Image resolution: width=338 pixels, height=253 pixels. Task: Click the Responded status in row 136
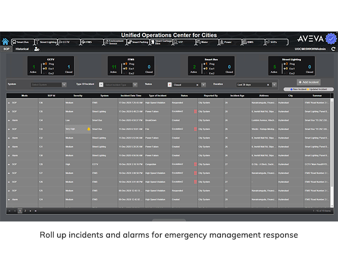(178, 103)
